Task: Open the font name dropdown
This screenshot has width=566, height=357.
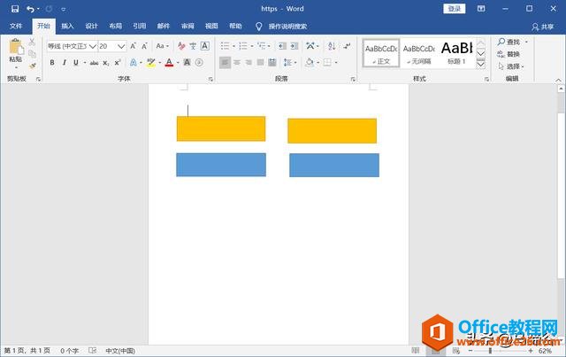Action: pyautogui.click(x=91, y=46)
